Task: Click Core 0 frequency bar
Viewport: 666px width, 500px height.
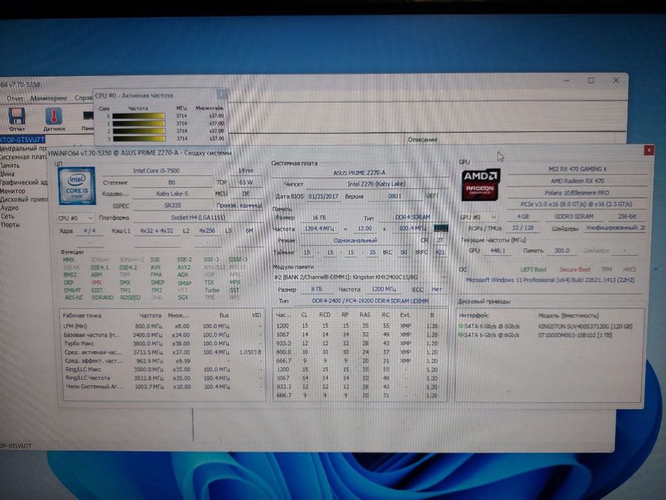Action: [x=138, y=116]
